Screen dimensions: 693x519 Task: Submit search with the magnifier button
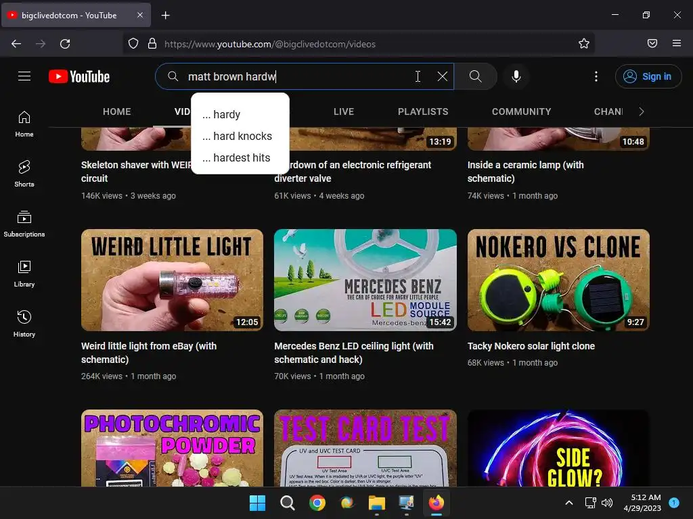(476, 76)
